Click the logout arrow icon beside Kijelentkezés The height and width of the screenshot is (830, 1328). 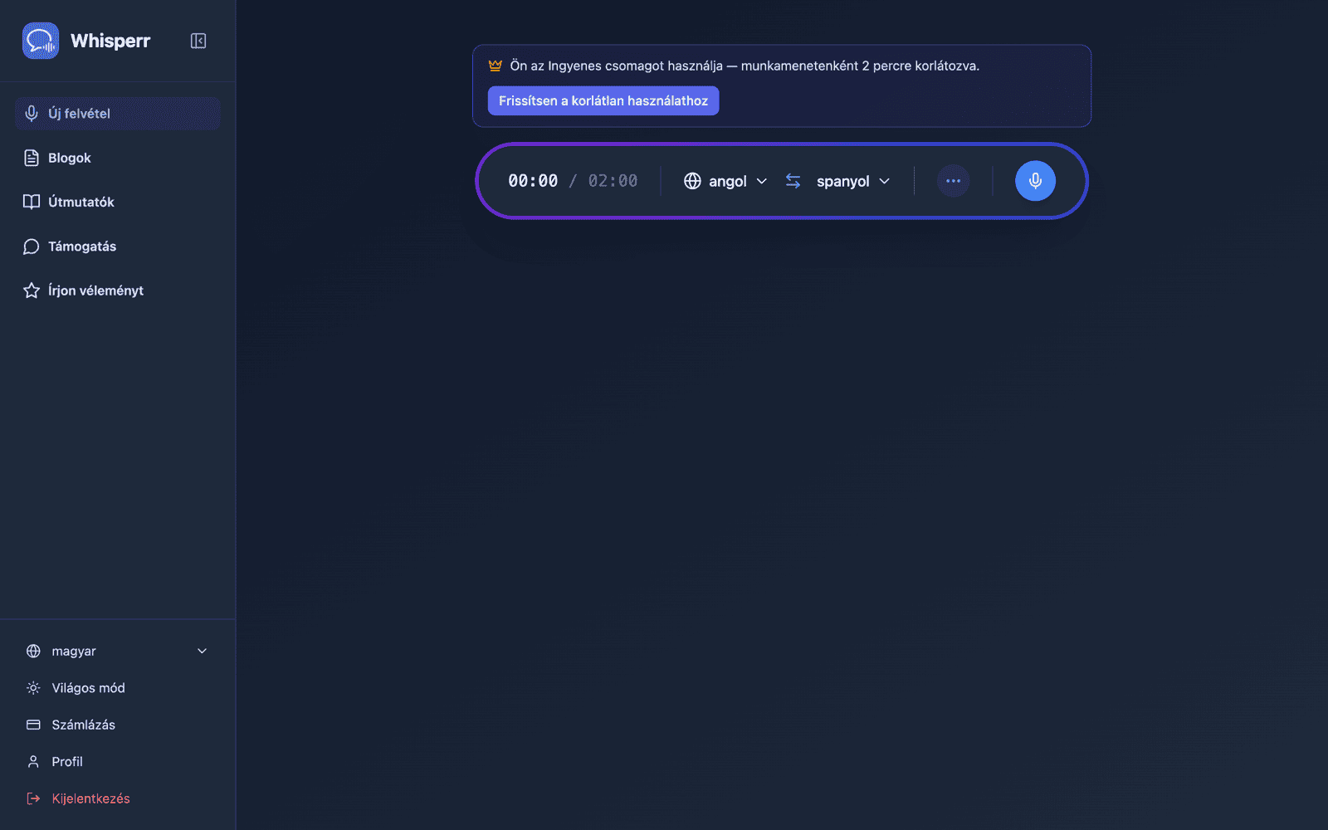coord(33,798)
